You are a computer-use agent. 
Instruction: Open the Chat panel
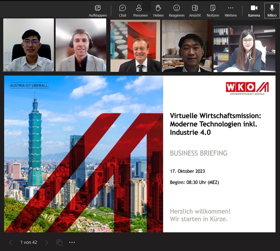click(x=123, y=11)
